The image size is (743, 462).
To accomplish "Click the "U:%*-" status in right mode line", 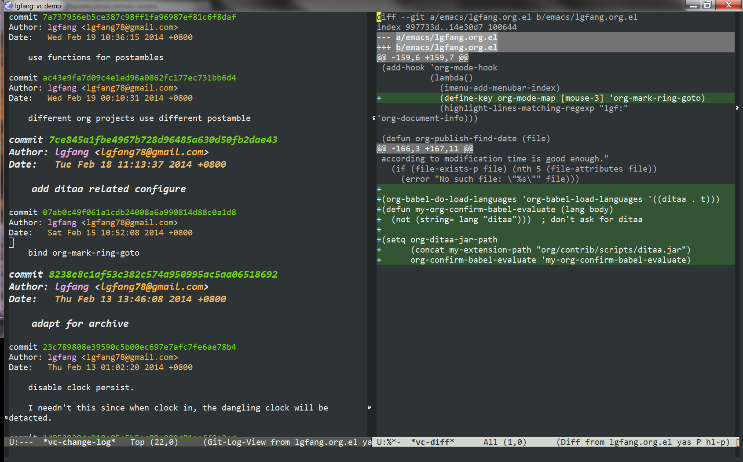I will (389, 442).
